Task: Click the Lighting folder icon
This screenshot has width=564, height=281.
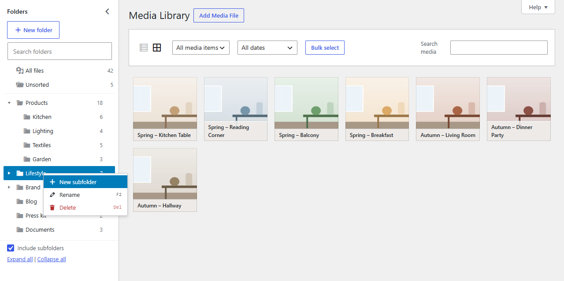Action: point(27,131)
